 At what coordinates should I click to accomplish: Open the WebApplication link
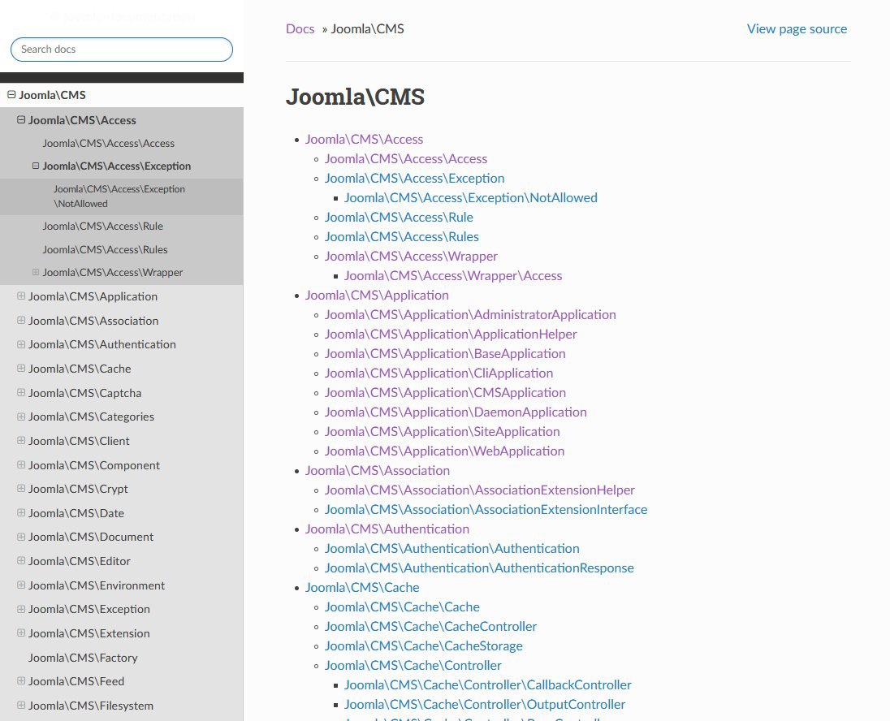444,451
